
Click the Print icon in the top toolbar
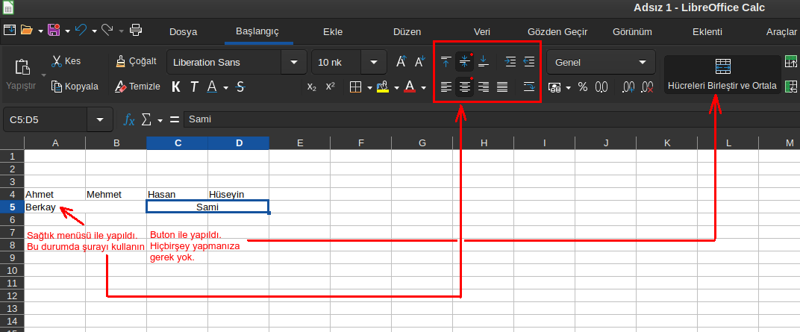coord(136,31)
